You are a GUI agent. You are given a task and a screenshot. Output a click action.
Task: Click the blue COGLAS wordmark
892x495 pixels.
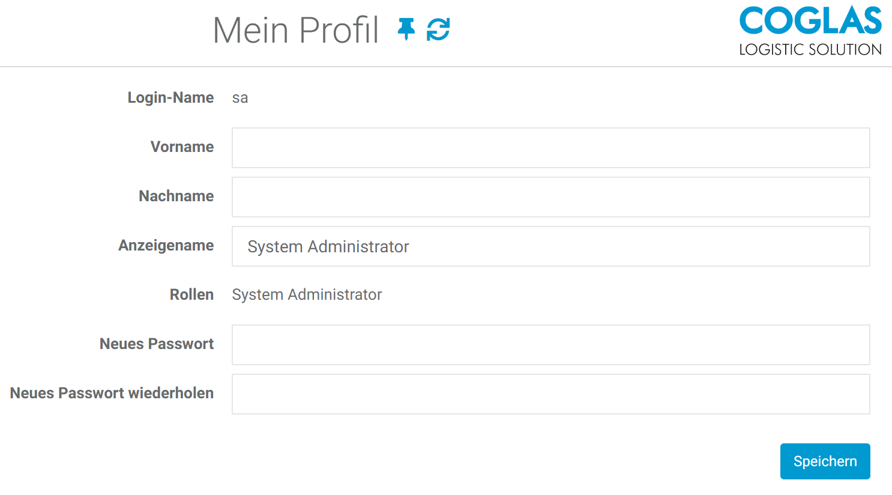[x=810, y=20]
